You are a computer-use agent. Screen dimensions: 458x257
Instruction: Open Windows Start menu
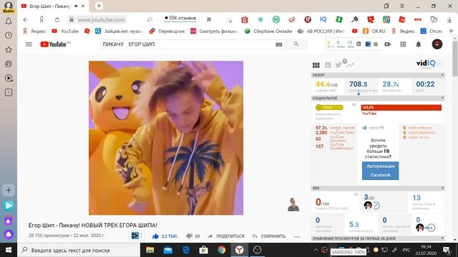pos(9,250)
